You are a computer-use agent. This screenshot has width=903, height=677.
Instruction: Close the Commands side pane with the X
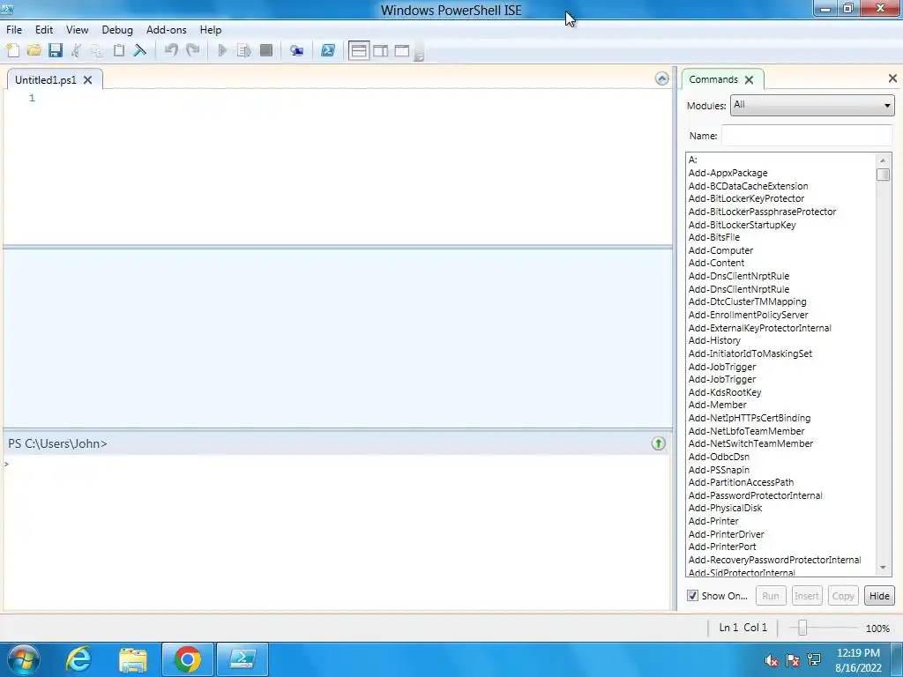(x=892, y=78)
